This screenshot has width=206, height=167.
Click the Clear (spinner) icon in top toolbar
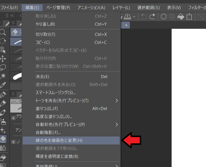coord(164,17)
